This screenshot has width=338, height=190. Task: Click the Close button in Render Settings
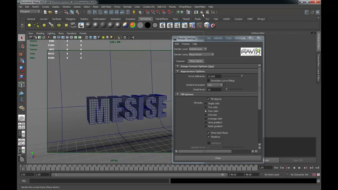218,158
